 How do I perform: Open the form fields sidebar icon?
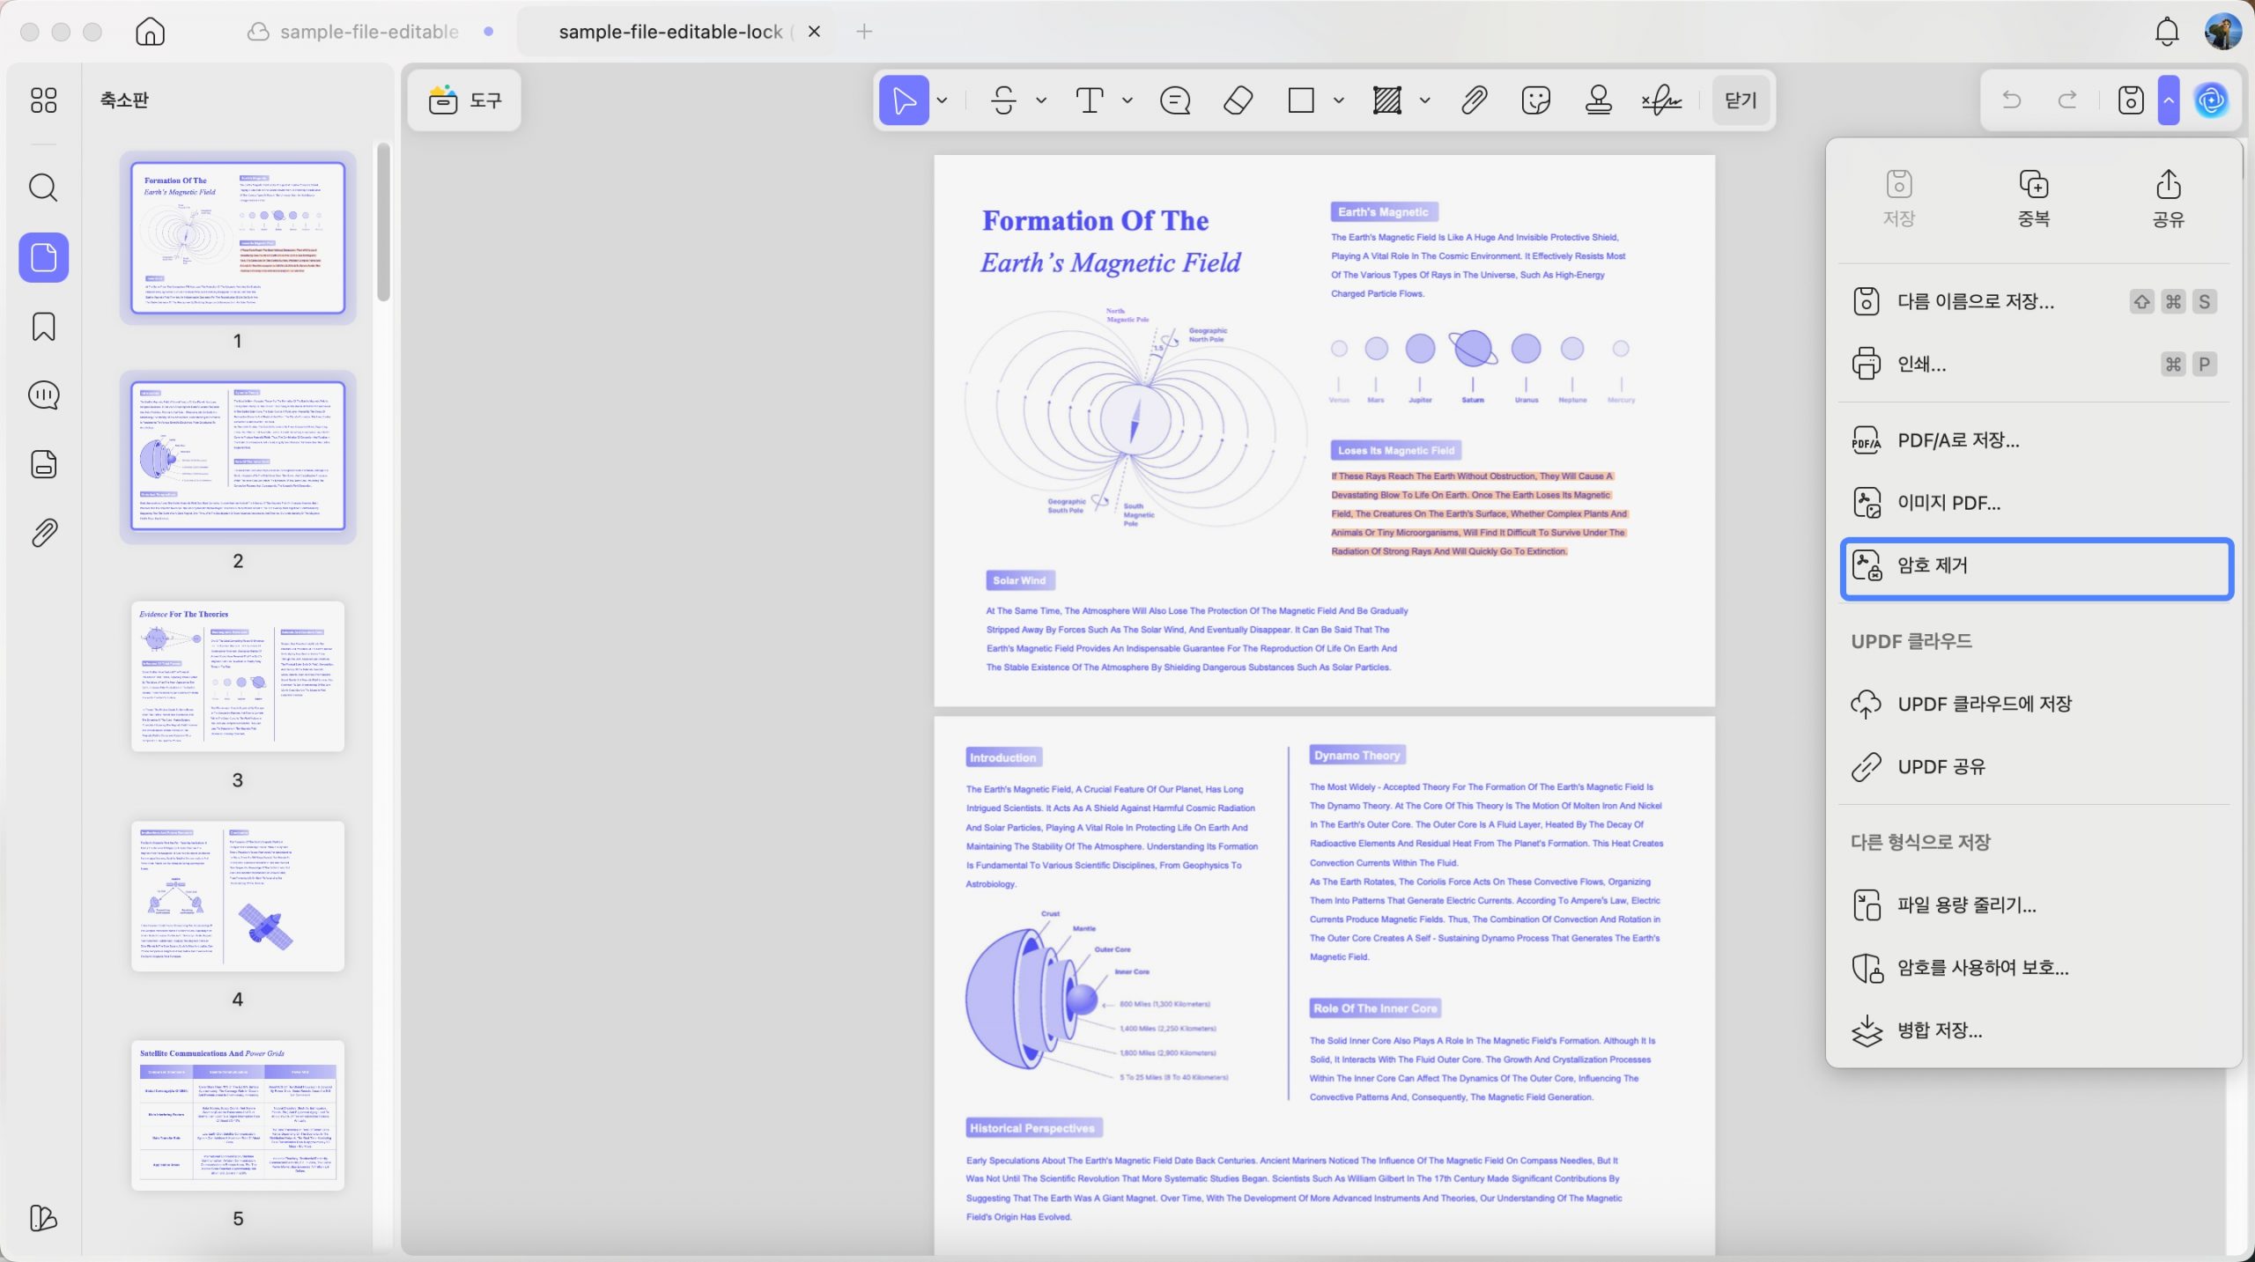click(43, 464)
